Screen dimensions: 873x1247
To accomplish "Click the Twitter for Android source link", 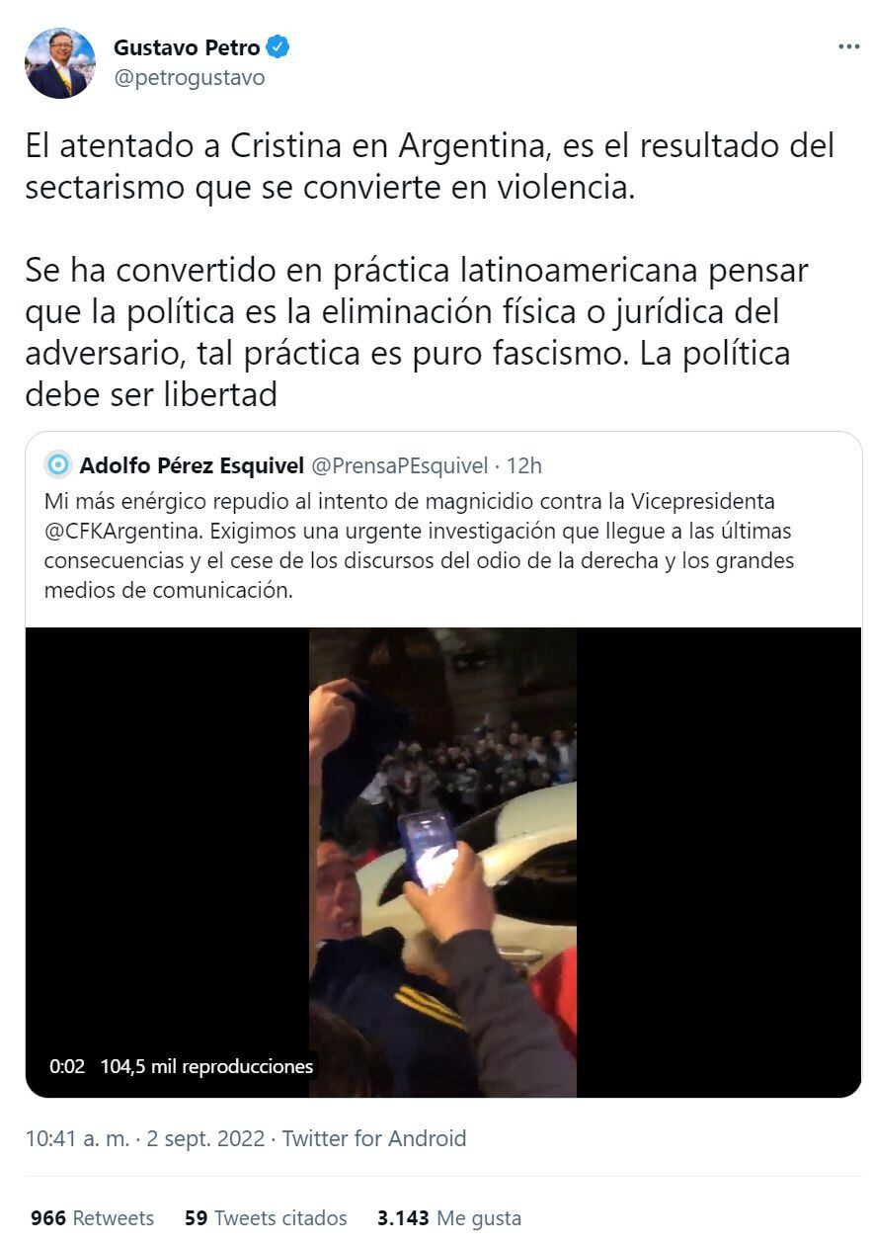I will pos(374,1138).
